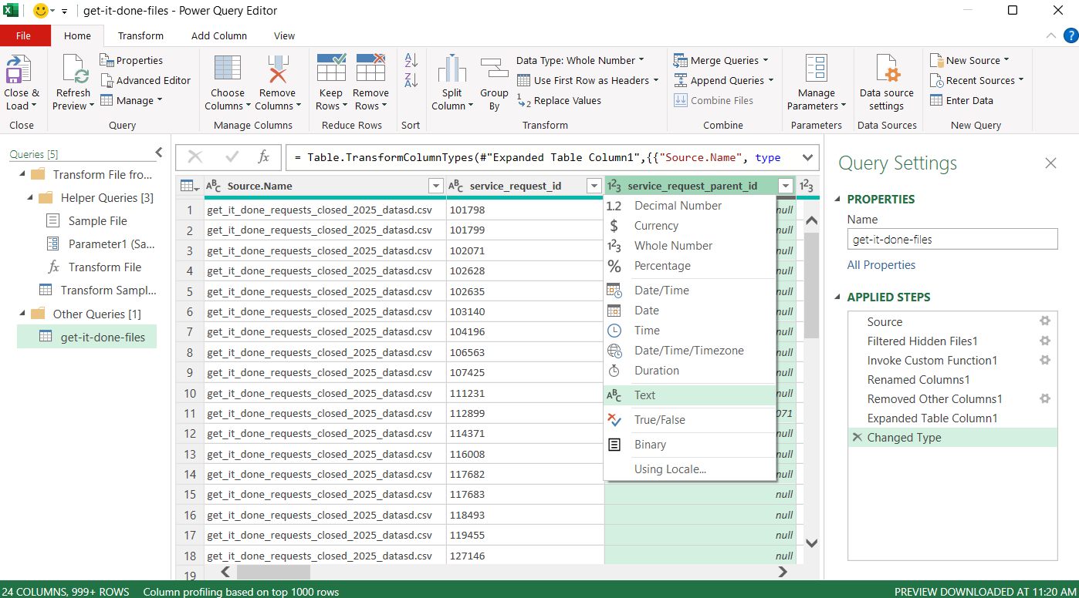
Task: Open the All Properties link
Action: coord(881,265)
